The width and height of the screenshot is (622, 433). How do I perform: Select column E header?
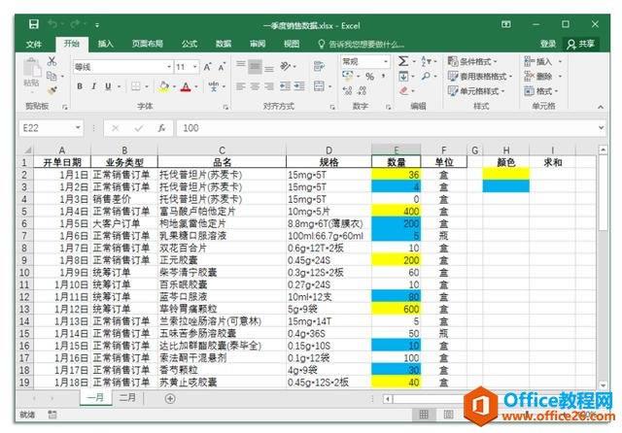(x=397, y=150)
